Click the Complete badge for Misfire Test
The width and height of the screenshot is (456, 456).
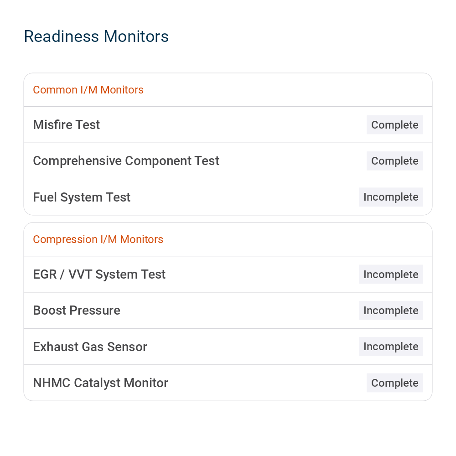tap(394, 125)
